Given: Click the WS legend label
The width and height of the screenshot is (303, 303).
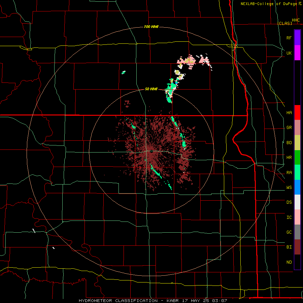Looking at the screenshot, I should (x=289, y=188).
